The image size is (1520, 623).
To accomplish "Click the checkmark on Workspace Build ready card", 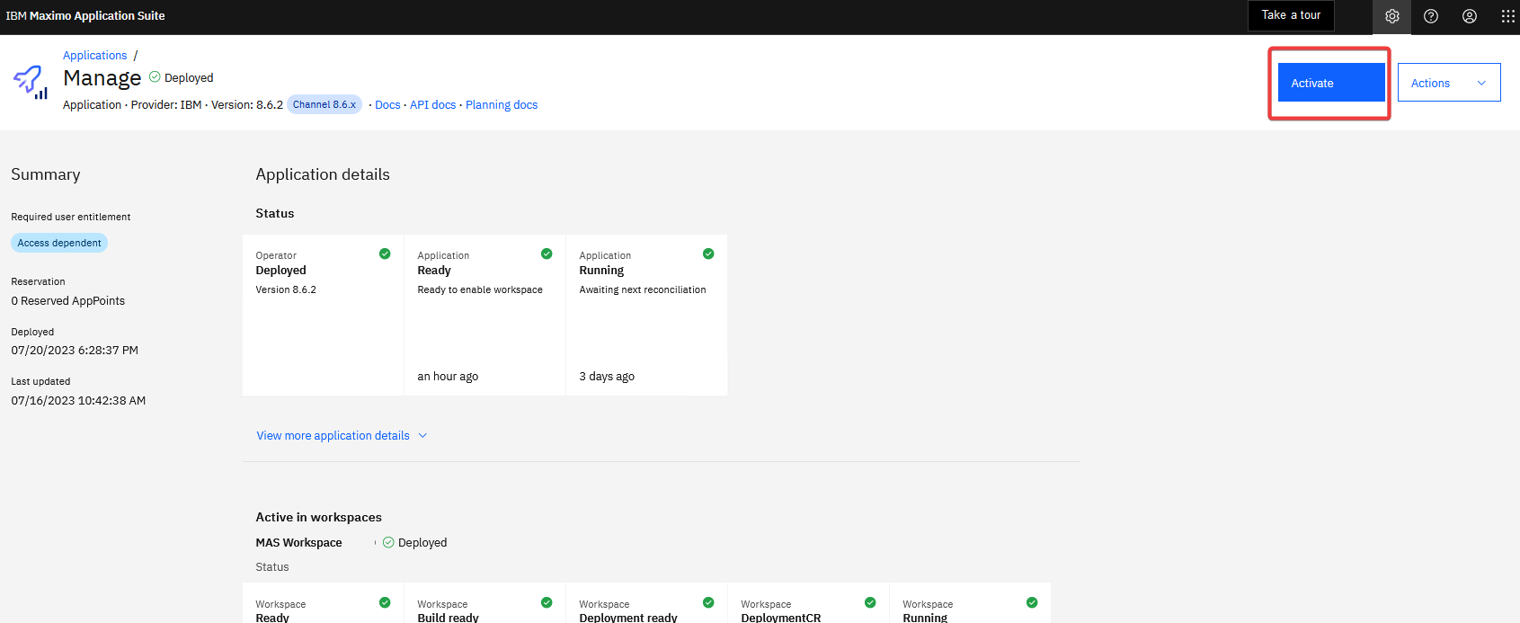I will pyautogui.click(x=547, y=602).
